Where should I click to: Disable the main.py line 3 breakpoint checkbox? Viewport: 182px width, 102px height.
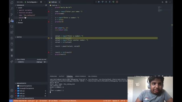click(18, 91)
